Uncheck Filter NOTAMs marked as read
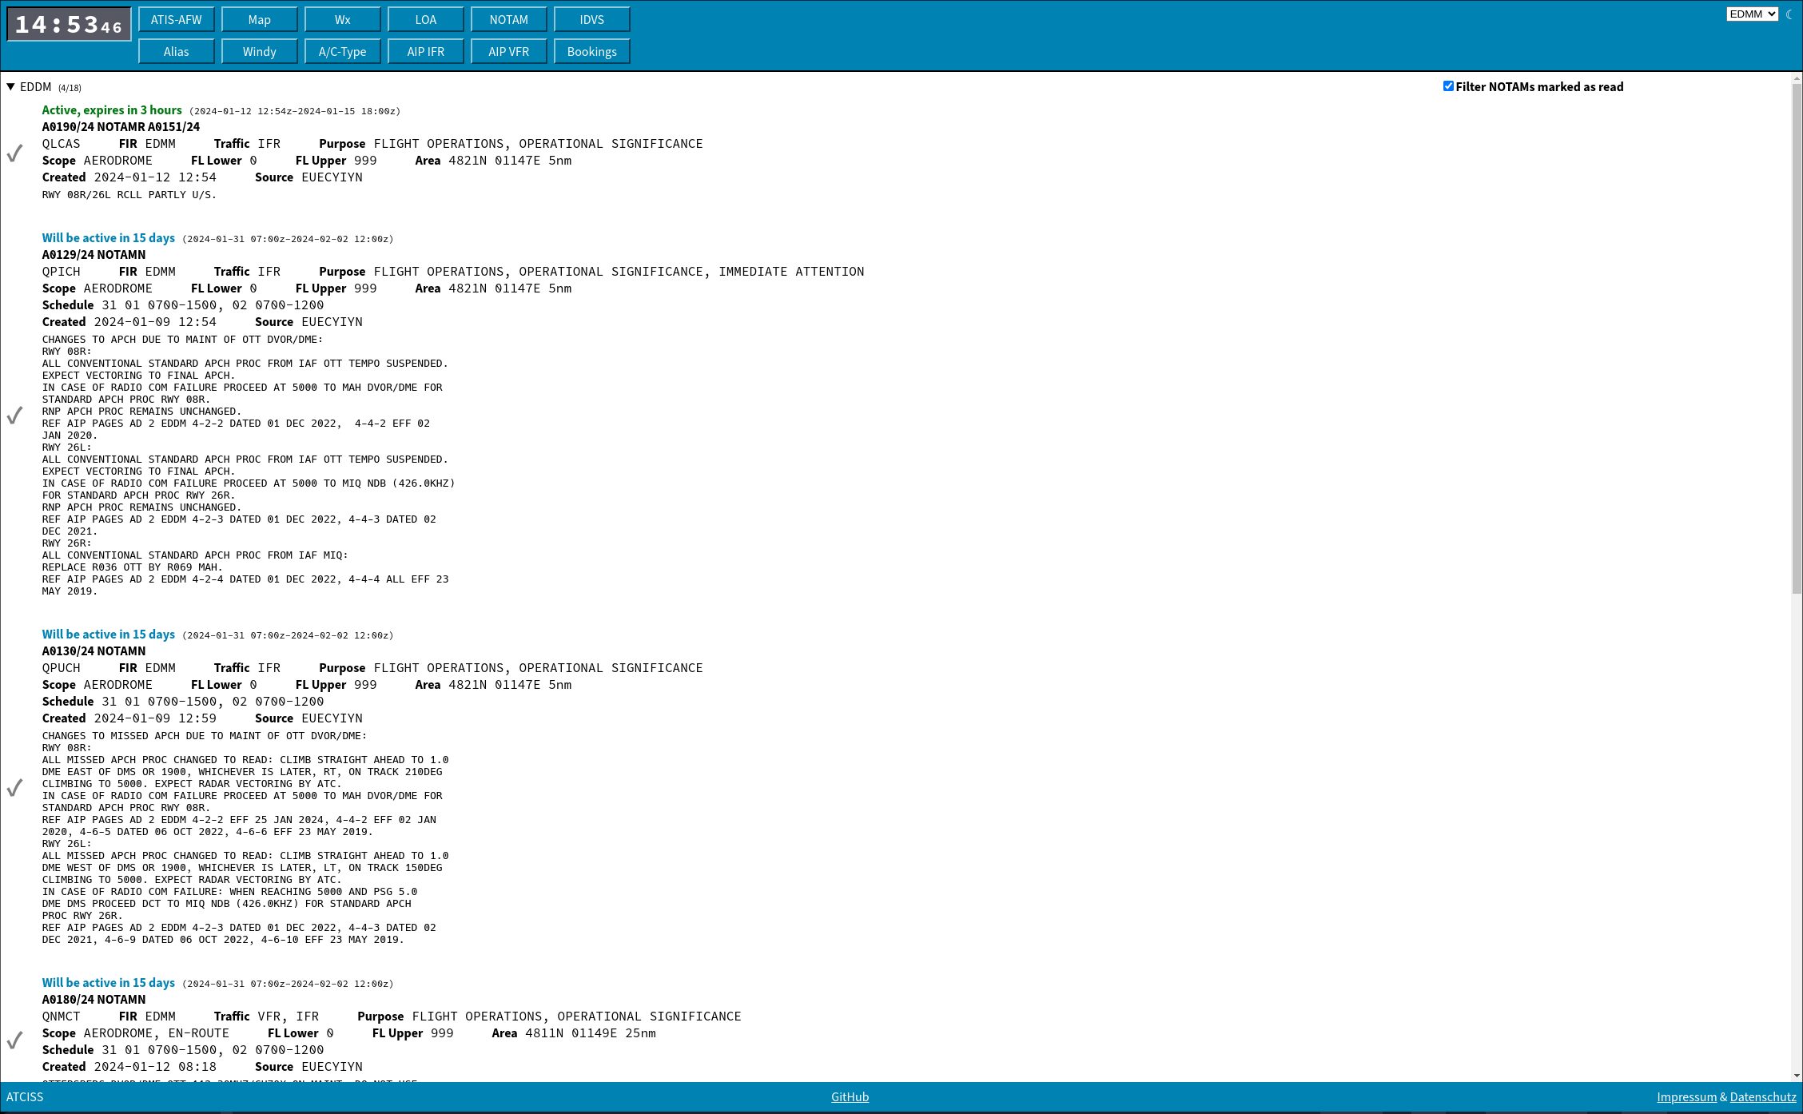Screen dimensions: 1803x1114 coord(1448,86)
